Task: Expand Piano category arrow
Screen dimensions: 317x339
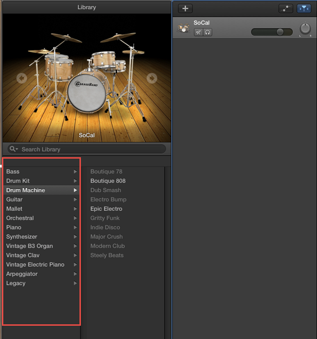Action: 75,227
